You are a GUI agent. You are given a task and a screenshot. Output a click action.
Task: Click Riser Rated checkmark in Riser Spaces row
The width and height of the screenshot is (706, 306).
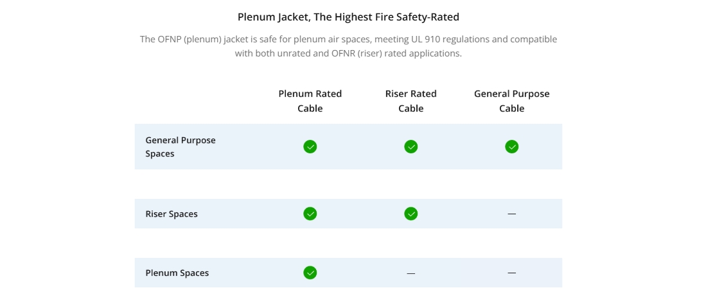coord(410,214)
